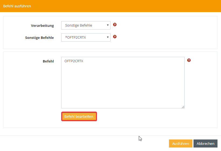Click the Befehl field label

pos(48,61)
